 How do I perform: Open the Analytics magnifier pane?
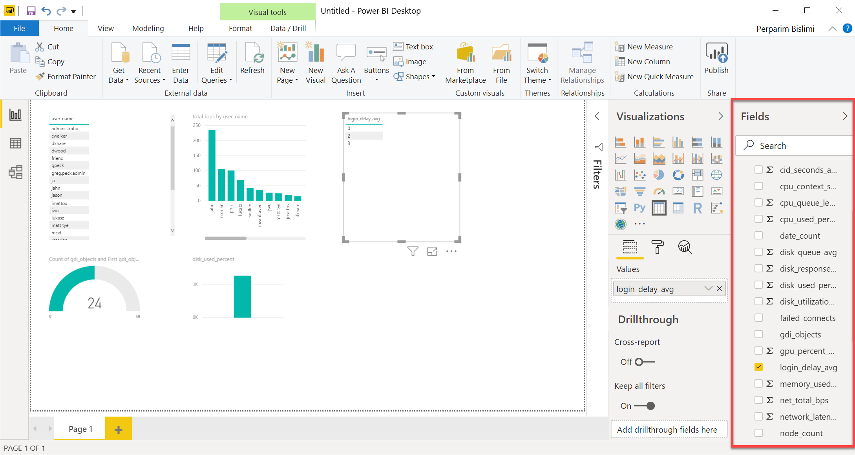pyautogui.click(x=685, y=247)
